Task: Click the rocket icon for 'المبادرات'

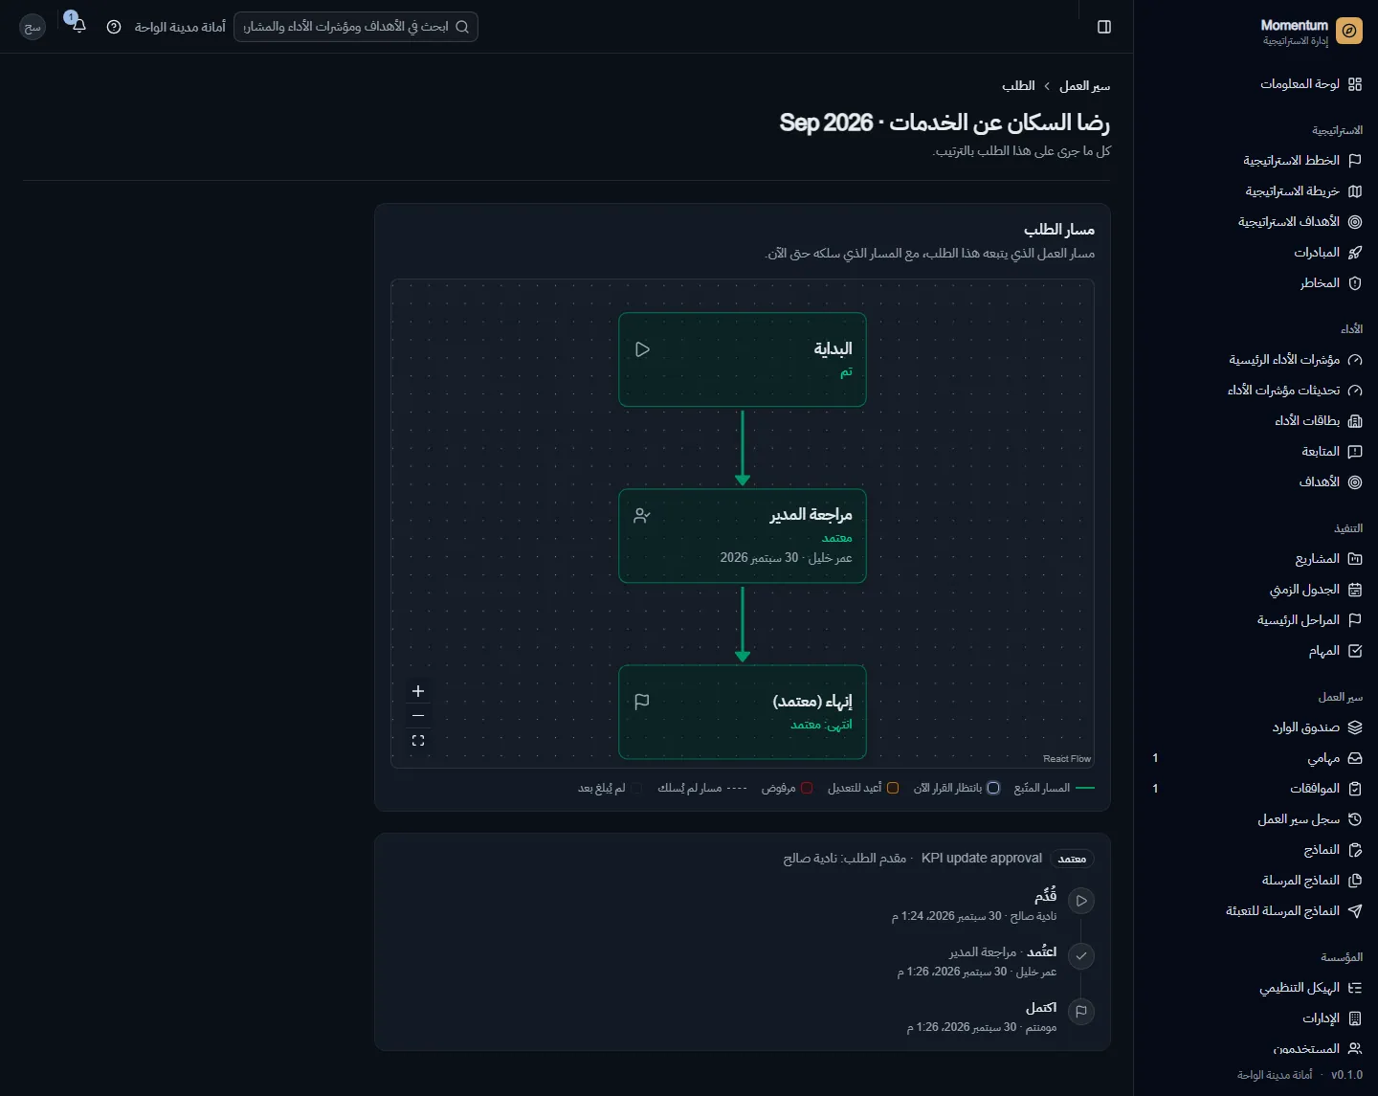Action: pos(1355,253)
